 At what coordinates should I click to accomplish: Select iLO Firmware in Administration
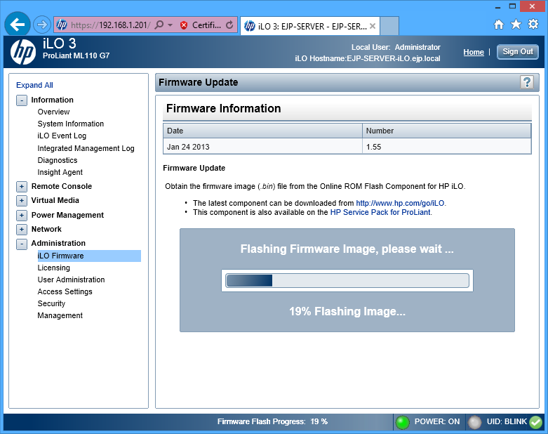coord(89,256)
